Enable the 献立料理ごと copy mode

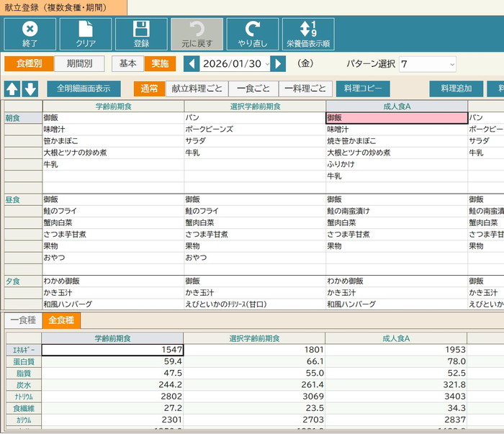point(197,89)
